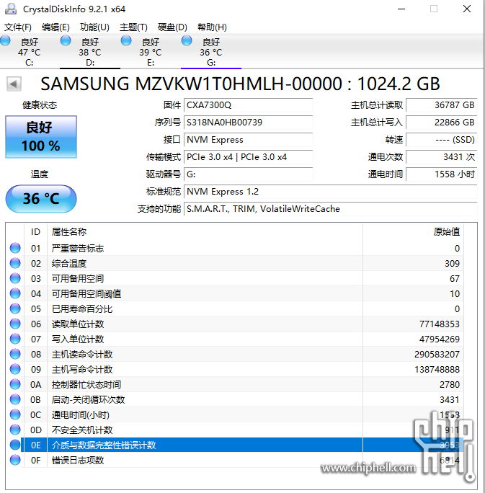Click status orb for drive C:
This screenshot has height=493, width=485.
[x=5, y=41]
